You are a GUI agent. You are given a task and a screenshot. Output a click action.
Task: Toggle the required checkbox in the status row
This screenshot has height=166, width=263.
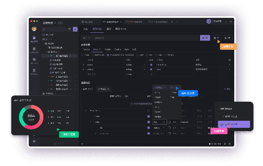coord(151,69)
